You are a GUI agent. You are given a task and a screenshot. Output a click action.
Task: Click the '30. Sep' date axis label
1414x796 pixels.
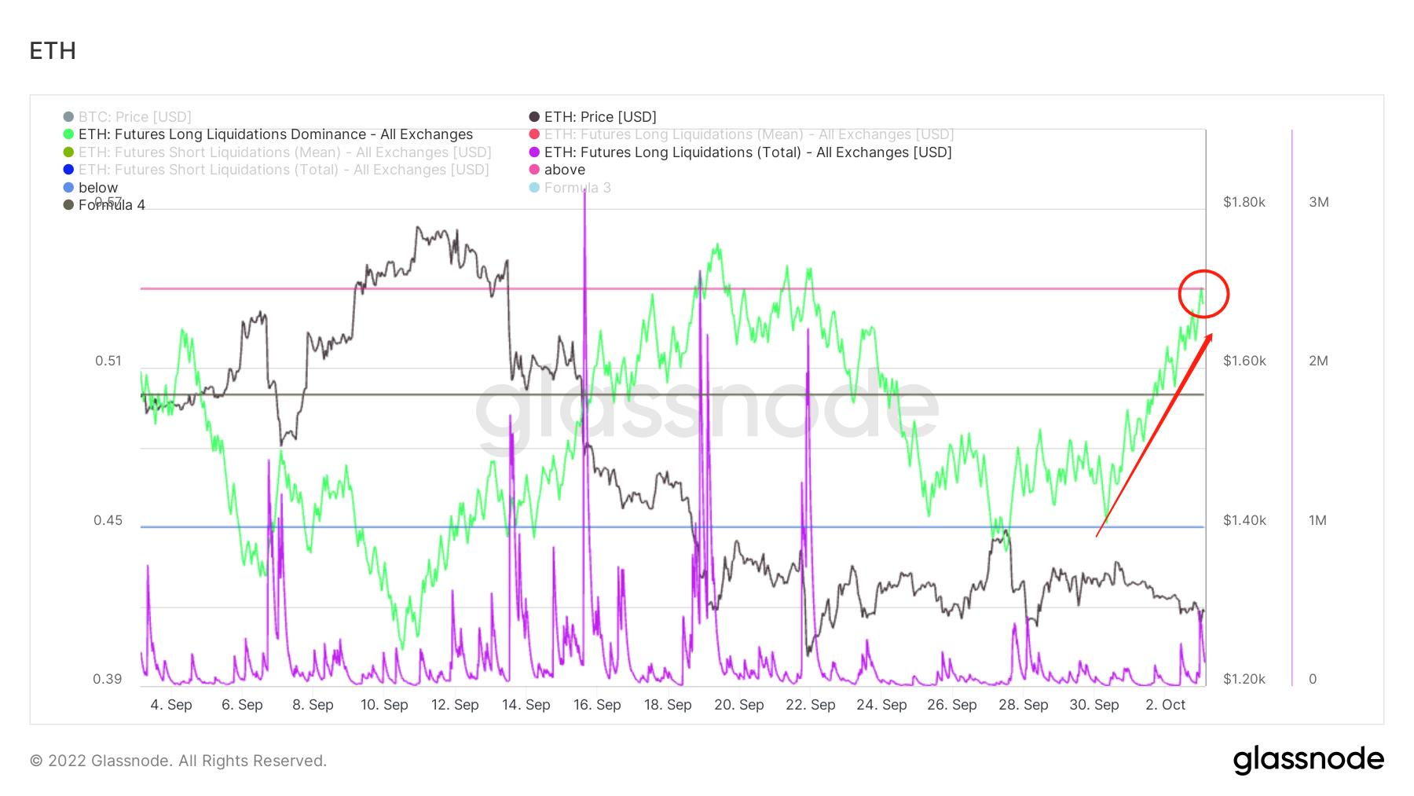tap(1094, 705)
